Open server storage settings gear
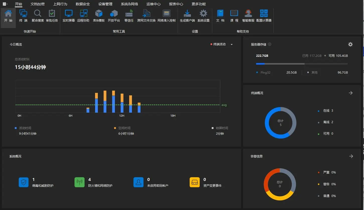Viewport: 364px width, 210px height. pos(350,44)
